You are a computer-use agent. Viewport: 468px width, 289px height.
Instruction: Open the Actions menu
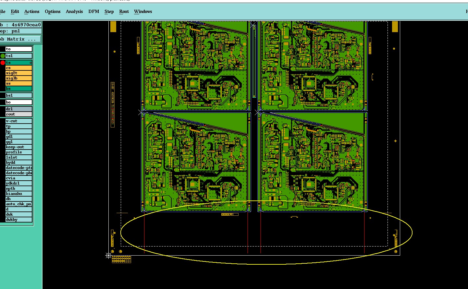pyautogui.click(x=32, y=11)
